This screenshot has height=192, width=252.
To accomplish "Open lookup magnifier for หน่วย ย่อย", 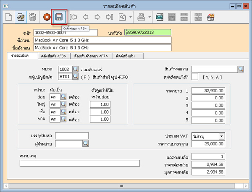I will point(63,97).
